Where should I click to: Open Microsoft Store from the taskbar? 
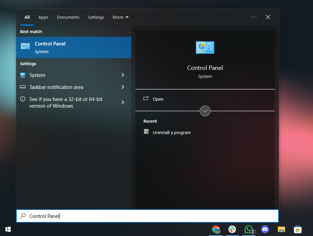point(297,229)
